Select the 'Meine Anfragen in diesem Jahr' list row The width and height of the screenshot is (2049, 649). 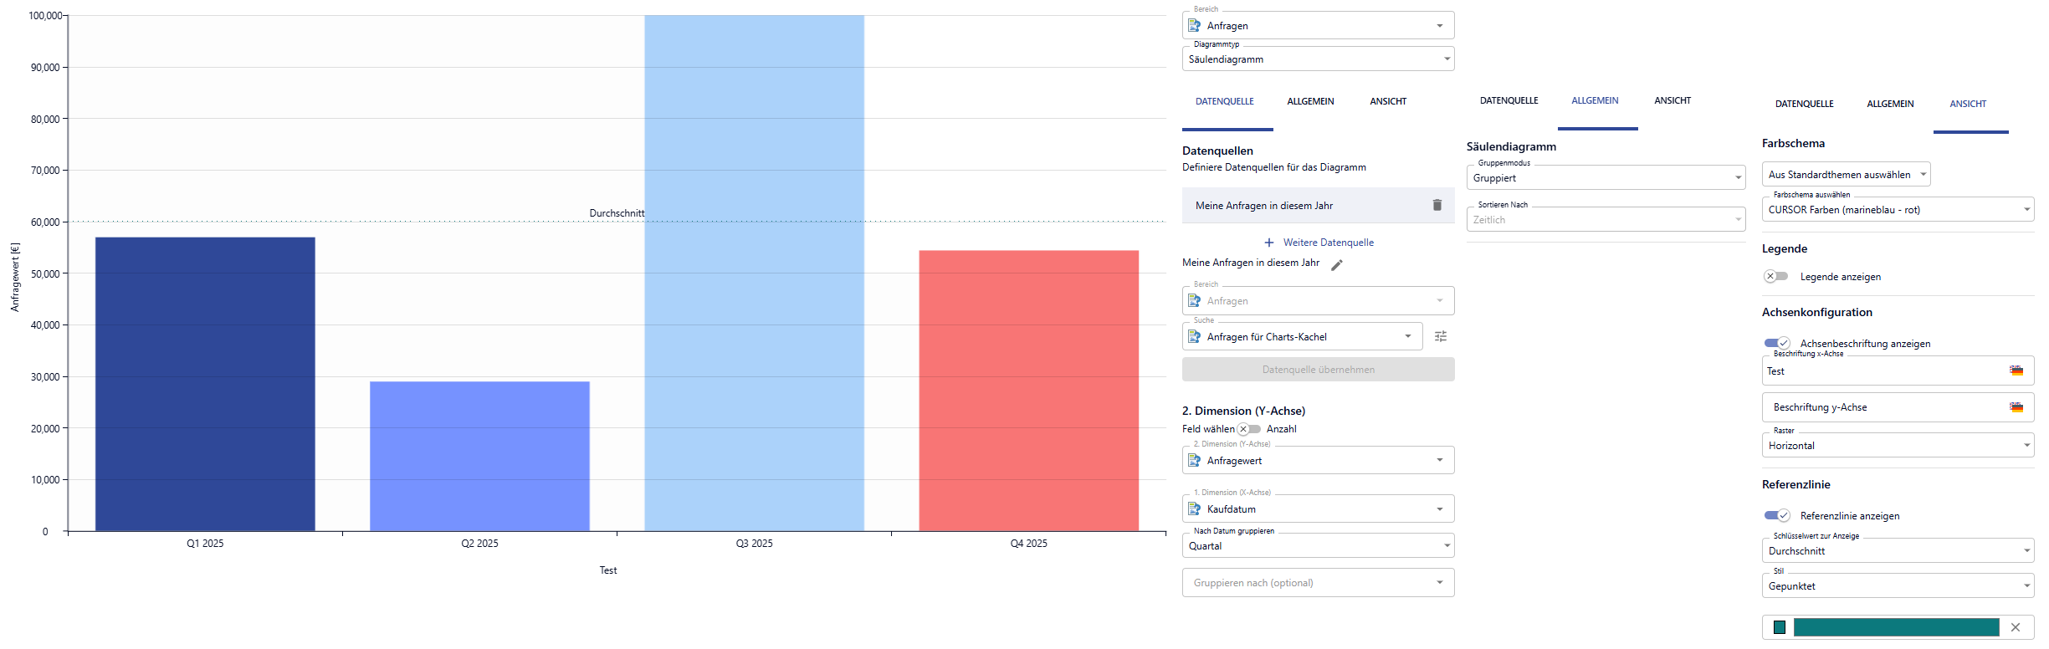tap(1318, 205)
